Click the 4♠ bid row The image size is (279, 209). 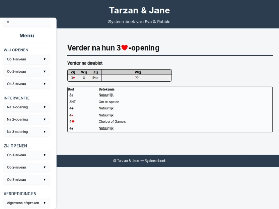170,128
